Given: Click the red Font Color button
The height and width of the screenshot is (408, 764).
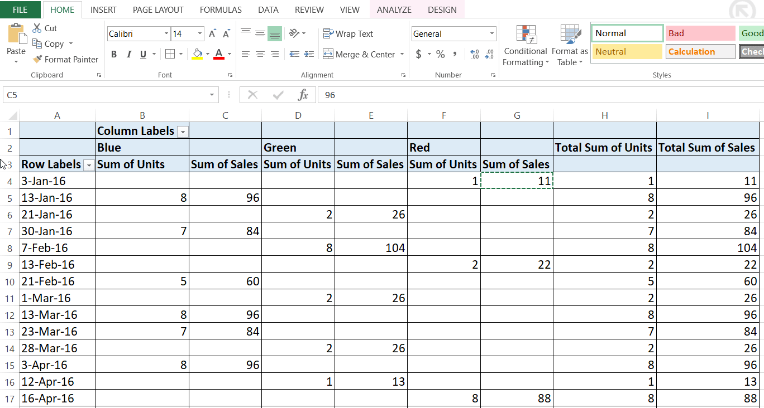Looking at the screenshot, I should pyautogui.click(x=218, y=54).
